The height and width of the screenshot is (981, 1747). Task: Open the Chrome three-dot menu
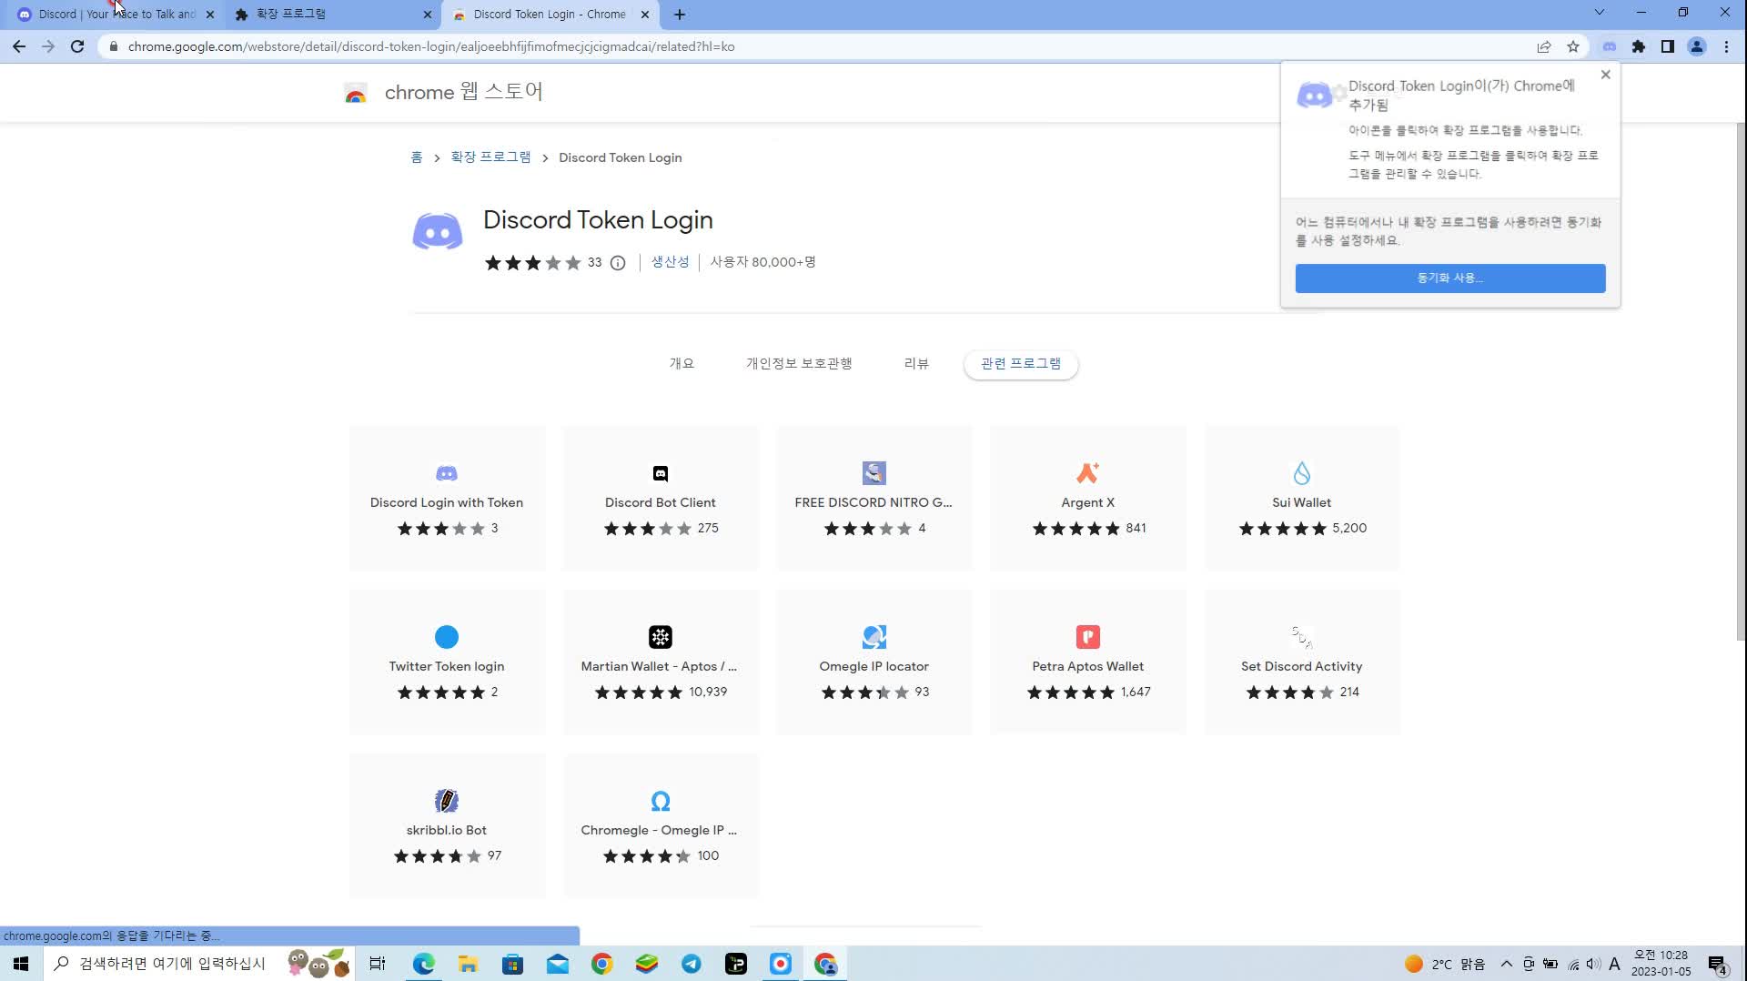[x=1726, y=46]
